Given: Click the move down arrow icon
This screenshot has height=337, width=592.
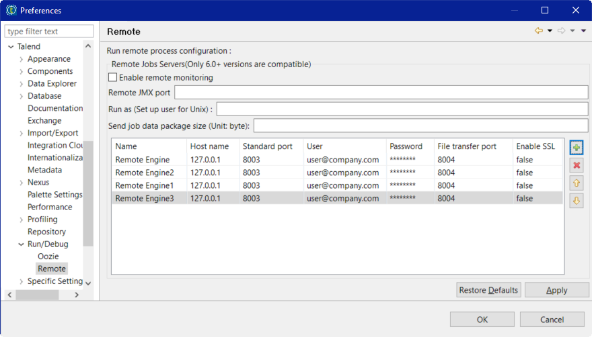Looking at the screenshot, I should click(x=576, y=201).
